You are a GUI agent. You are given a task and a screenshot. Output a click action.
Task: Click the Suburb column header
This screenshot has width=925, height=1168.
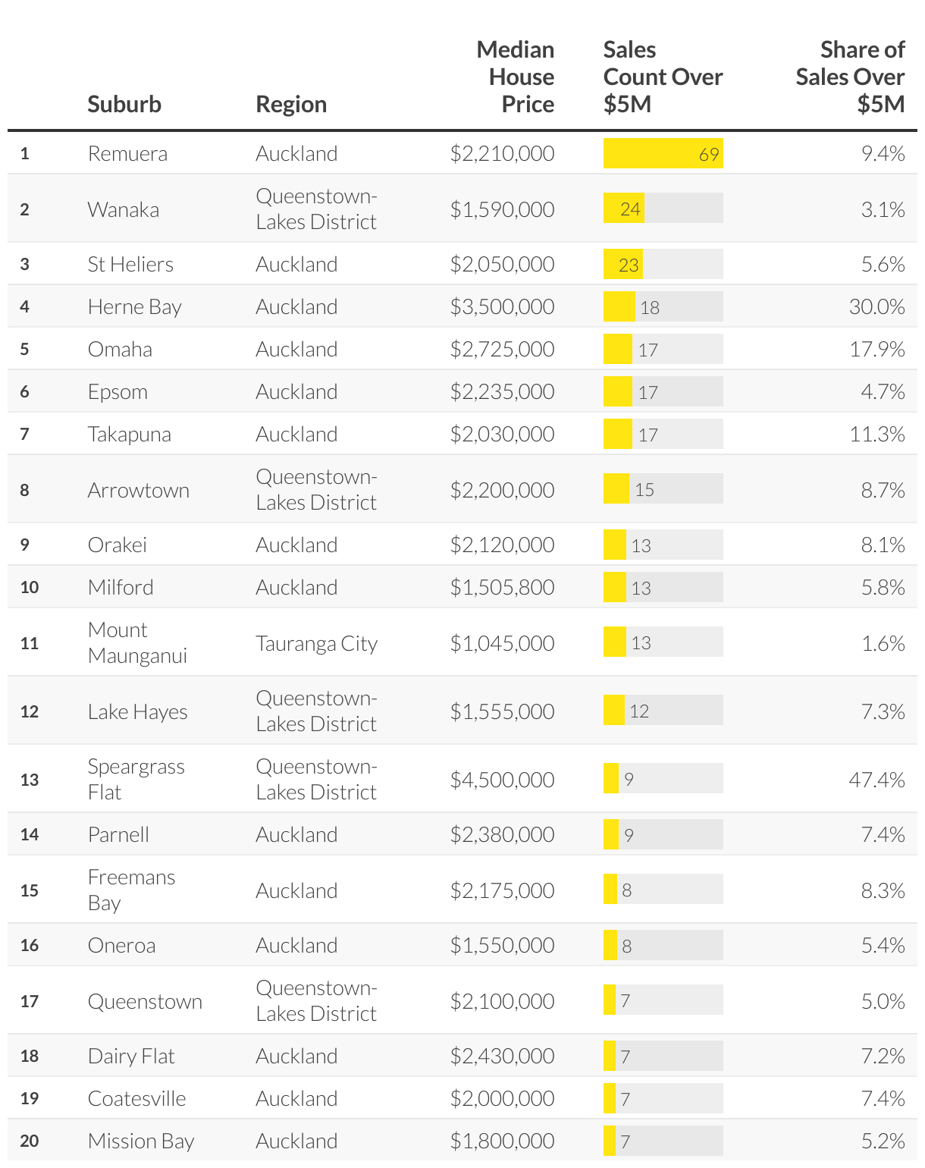coord(124,104)
